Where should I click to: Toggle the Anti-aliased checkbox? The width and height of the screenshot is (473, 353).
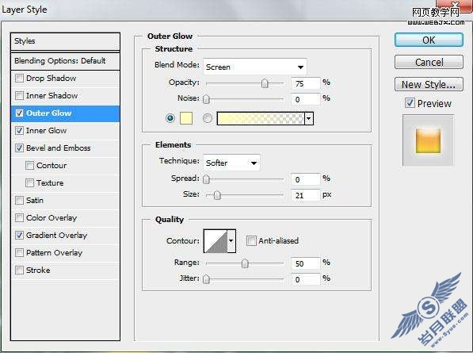click(x=251, y=240)
